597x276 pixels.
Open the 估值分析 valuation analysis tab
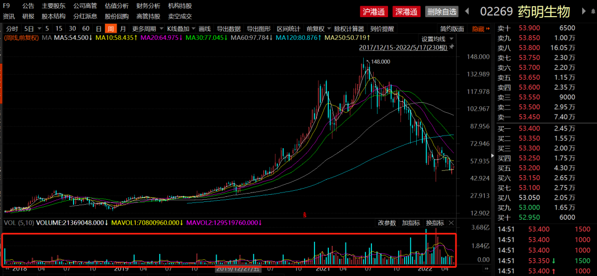click(x=117, y=6)
